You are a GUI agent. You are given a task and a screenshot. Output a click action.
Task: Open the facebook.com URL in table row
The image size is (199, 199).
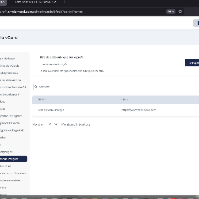coord(139,110)
